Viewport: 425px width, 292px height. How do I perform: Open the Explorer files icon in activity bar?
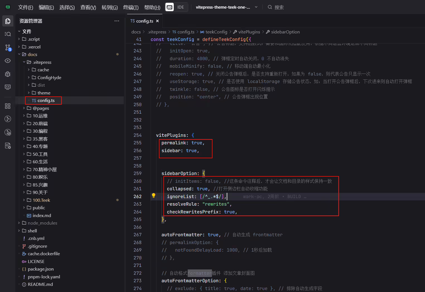point(8,21)
